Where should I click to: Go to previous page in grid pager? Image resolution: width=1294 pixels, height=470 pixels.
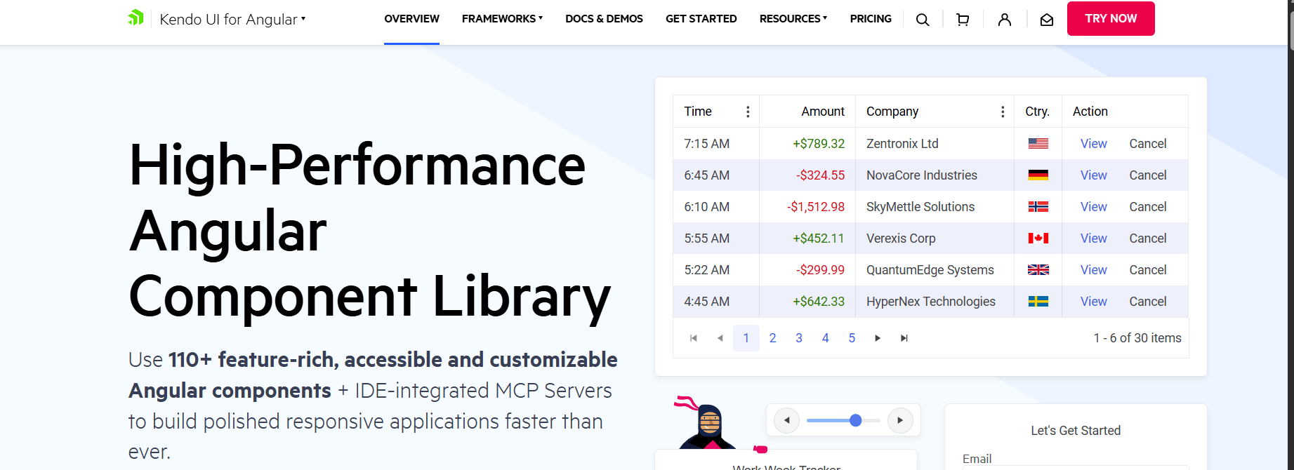[720, 338]
